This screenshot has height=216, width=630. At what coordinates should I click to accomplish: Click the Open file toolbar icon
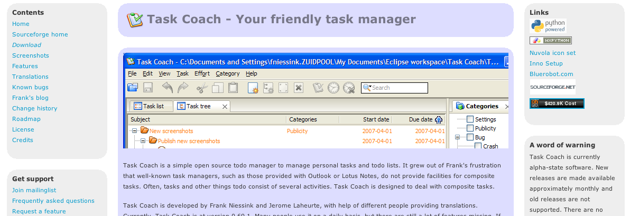pyautogui.click(x=133, y=88)
